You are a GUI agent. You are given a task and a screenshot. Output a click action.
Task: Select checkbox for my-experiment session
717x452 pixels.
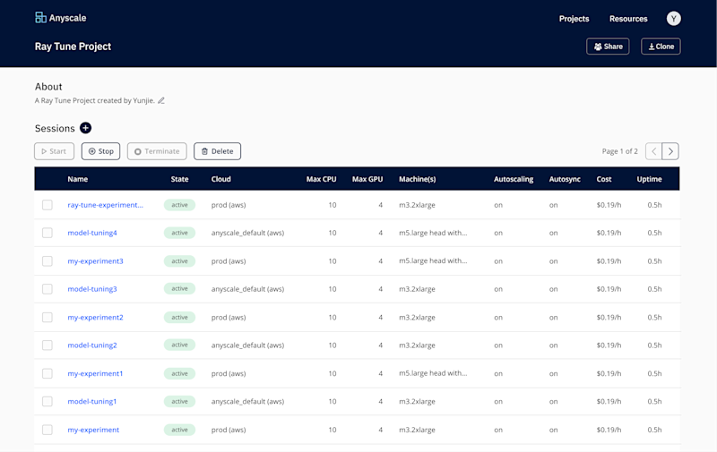tap(48, 430)
